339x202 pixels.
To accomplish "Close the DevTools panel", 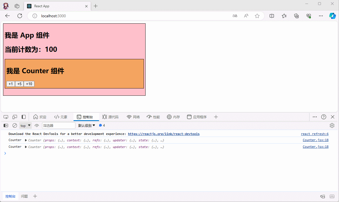I will click(x=333, y=117).
